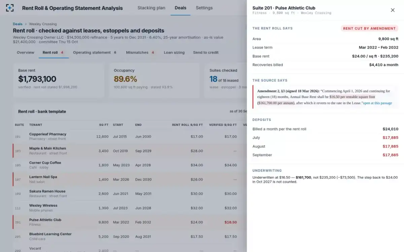Click the August deposit $17,885

point(391,146)
